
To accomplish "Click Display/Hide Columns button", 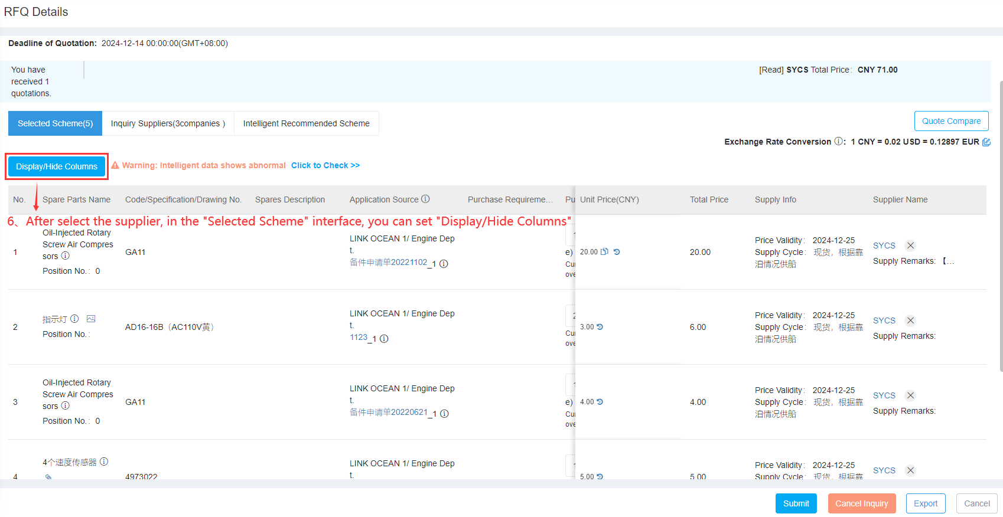I will tap(57, 166).
